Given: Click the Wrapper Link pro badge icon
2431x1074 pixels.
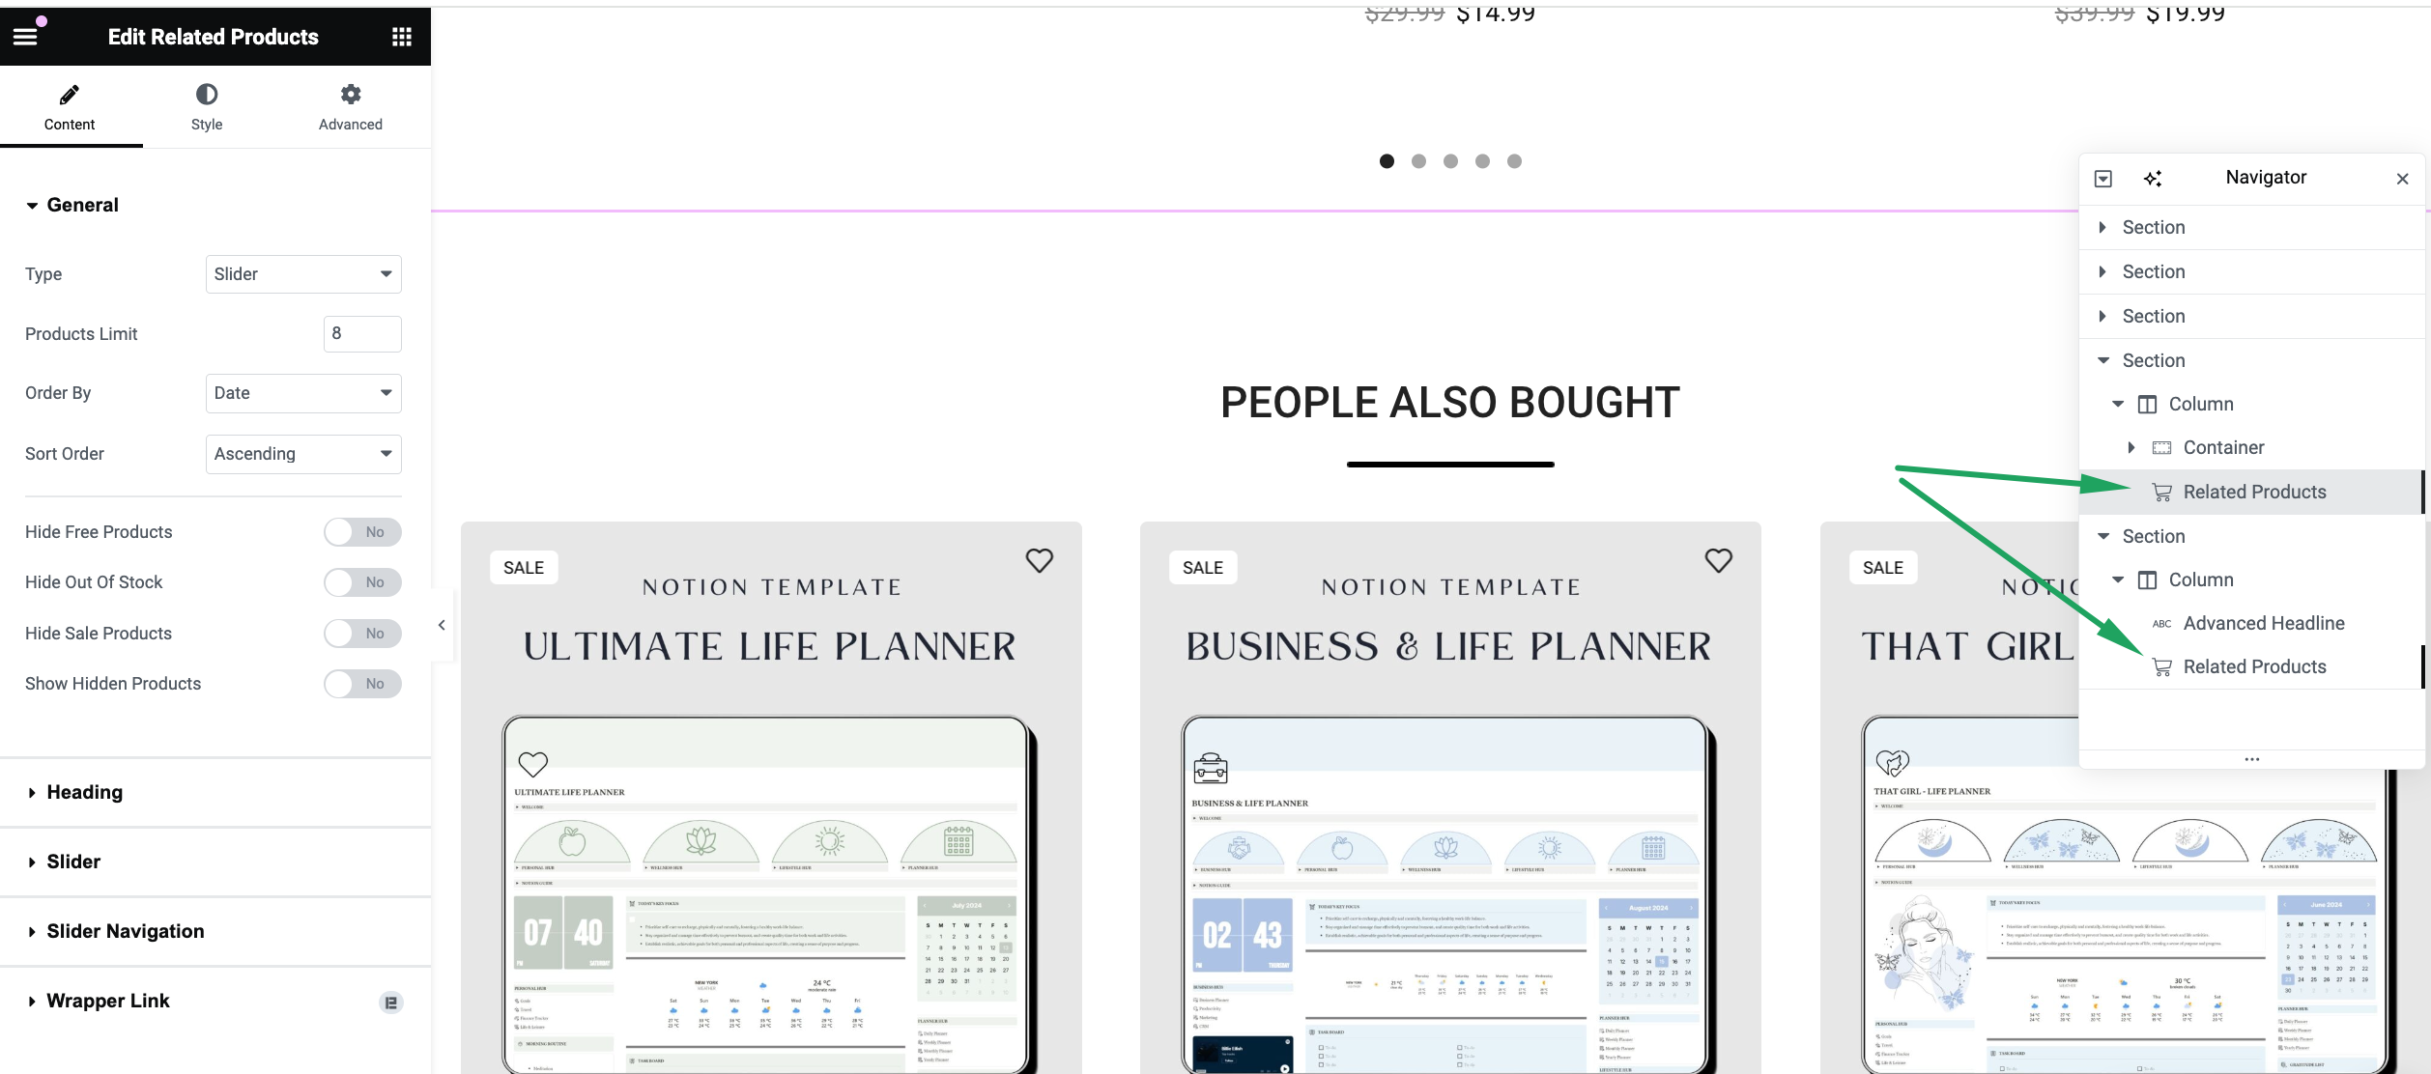Looking at the screenshot, I should (x=390, y=1003).
